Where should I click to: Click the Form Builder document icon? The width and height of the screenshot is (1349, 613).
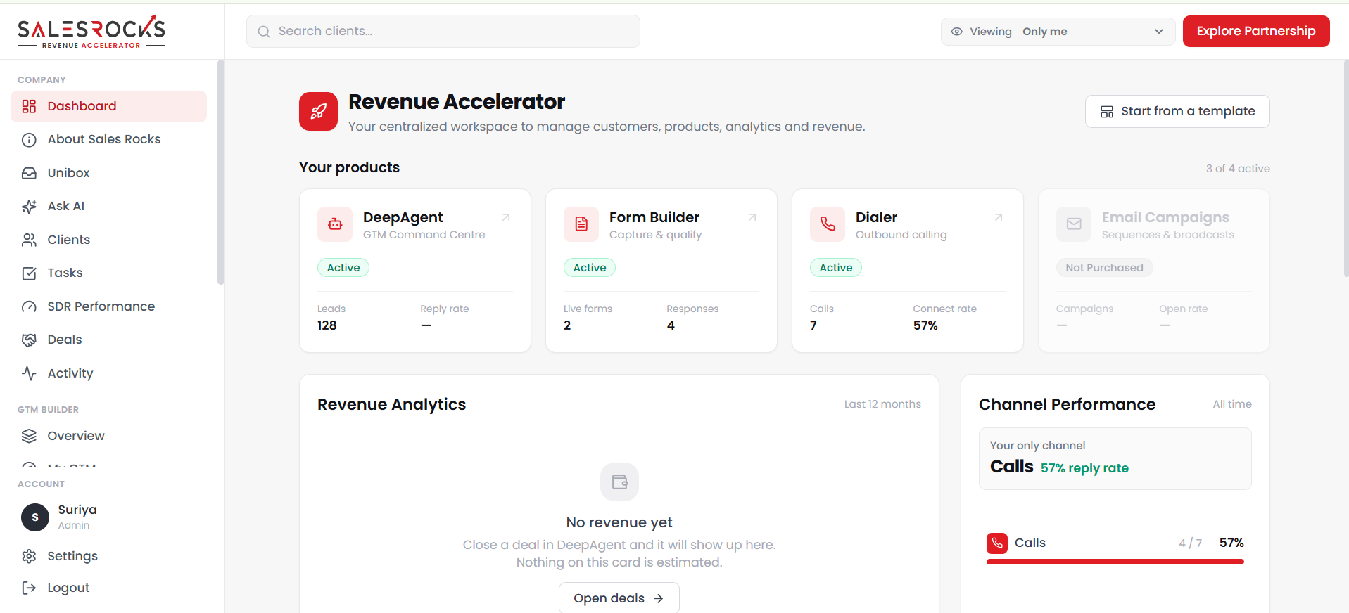(x=581, y=224)
